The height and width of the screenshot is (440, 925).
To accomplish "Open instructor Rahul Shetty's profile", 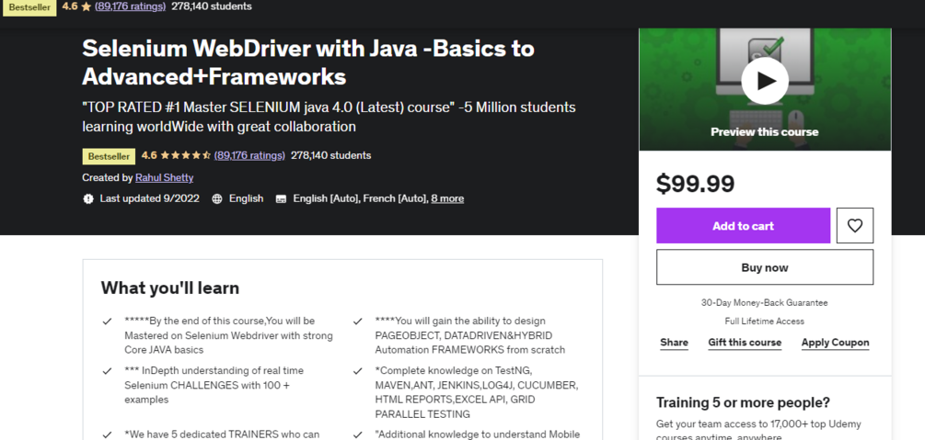I will coord(164,177).
